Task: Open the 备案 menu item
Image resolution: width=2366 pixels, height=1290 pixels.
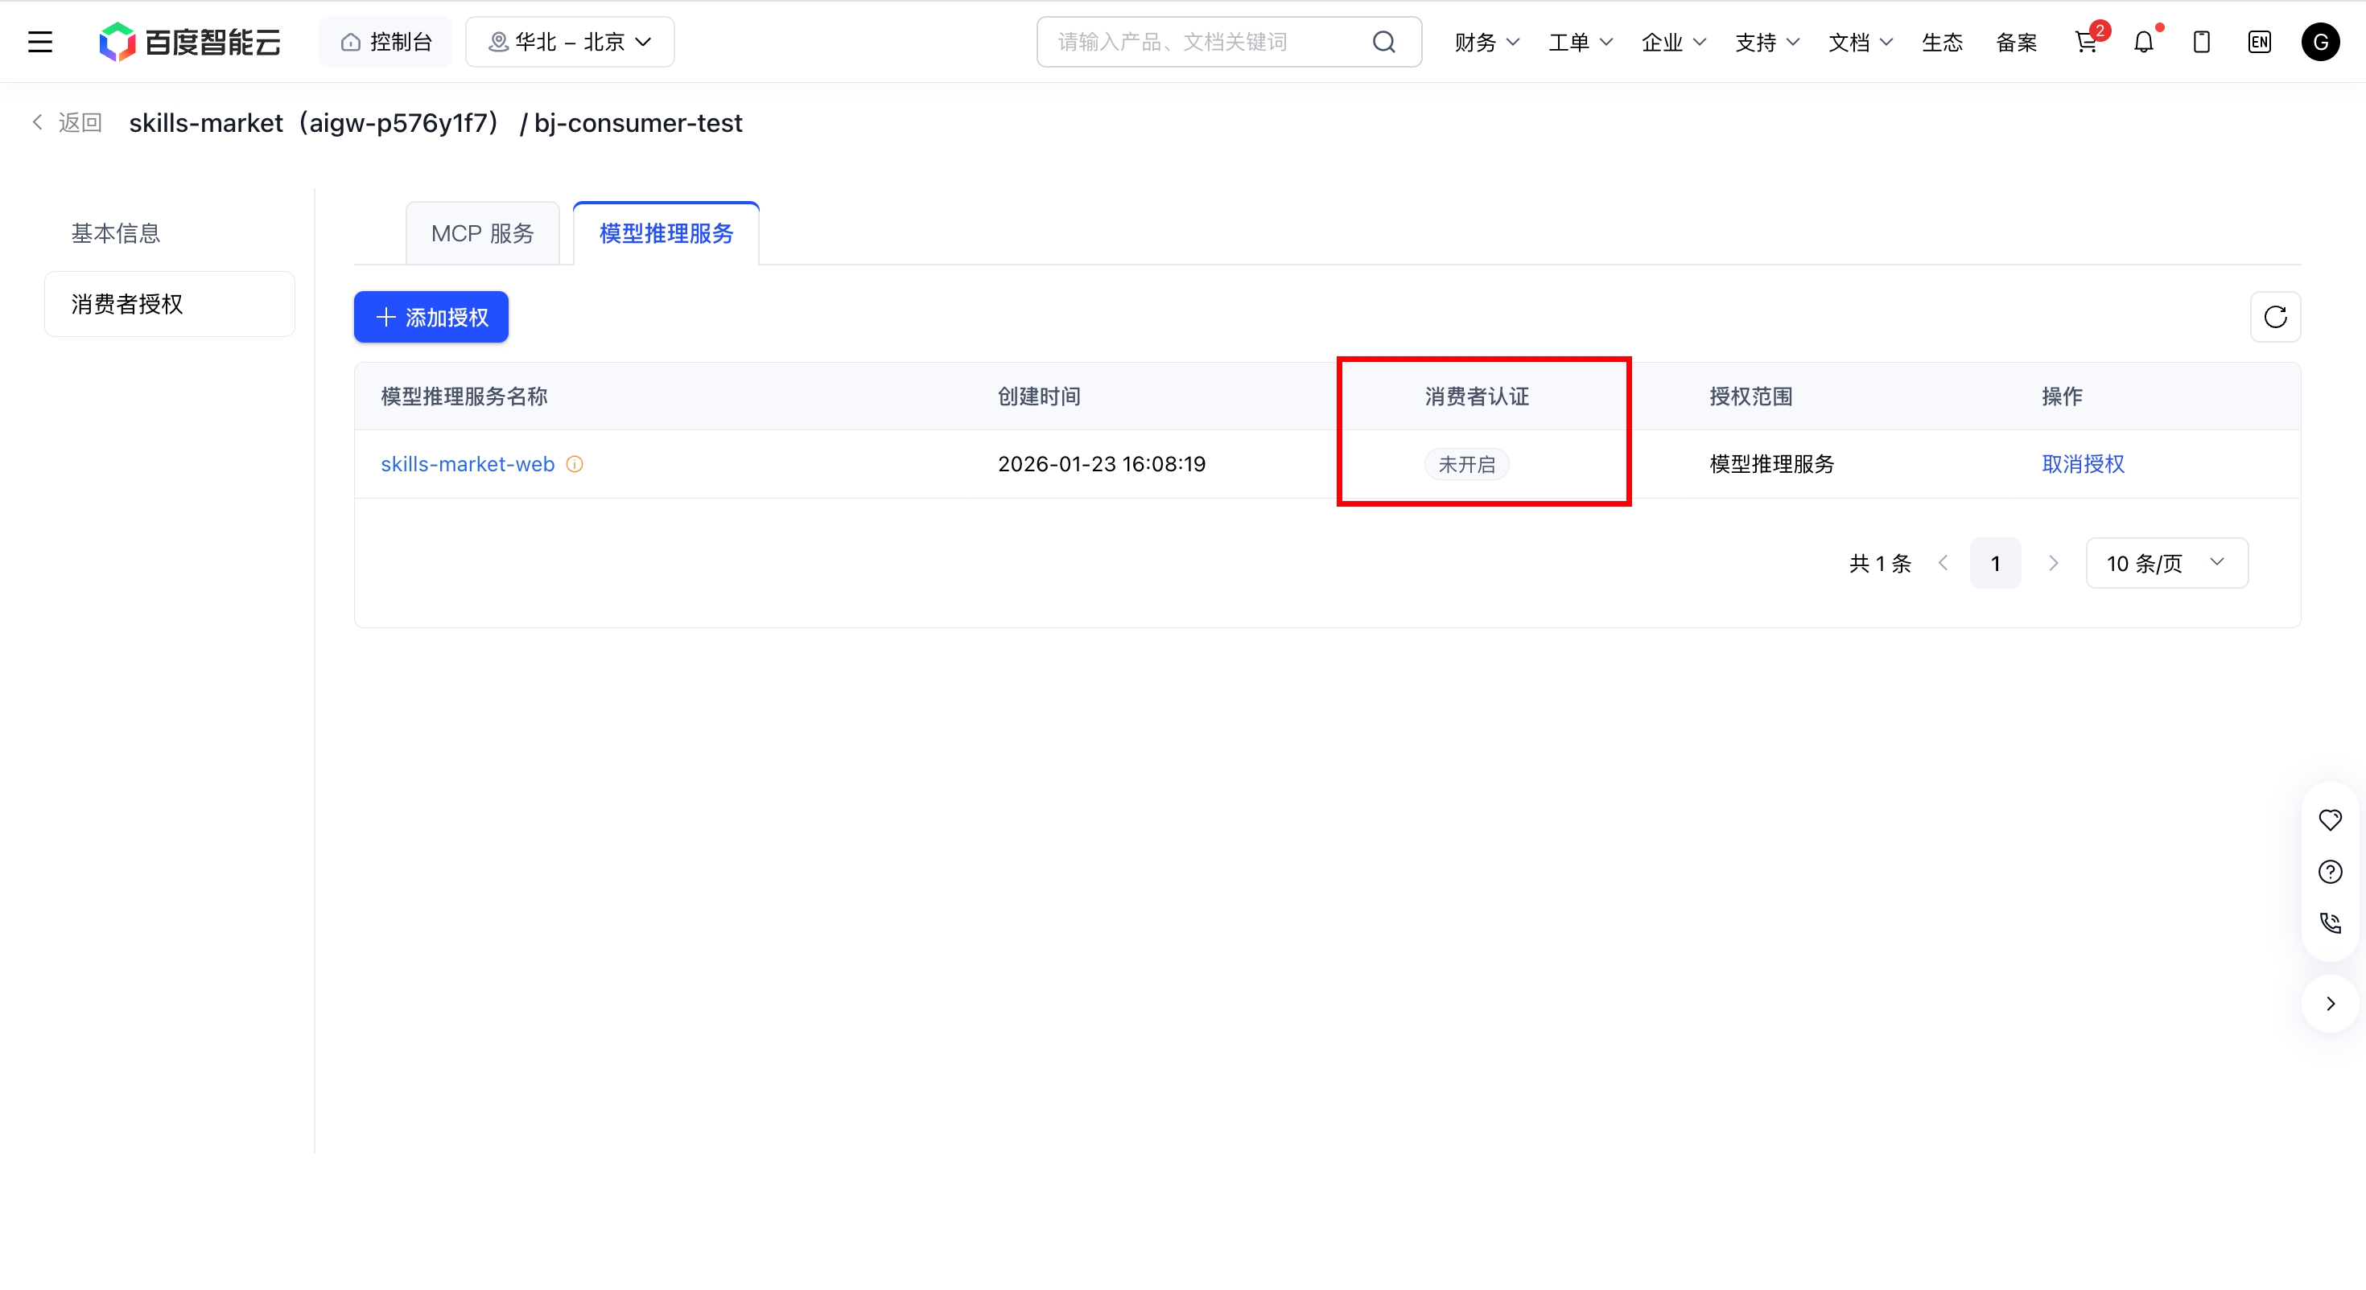Action: 2016,43
